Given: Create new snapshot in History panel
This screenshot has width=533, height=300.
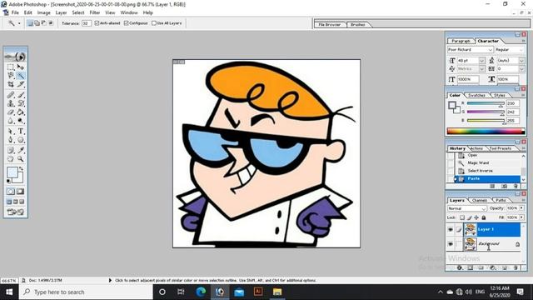Looking at the screenshot, I should [x=504, y=186].
